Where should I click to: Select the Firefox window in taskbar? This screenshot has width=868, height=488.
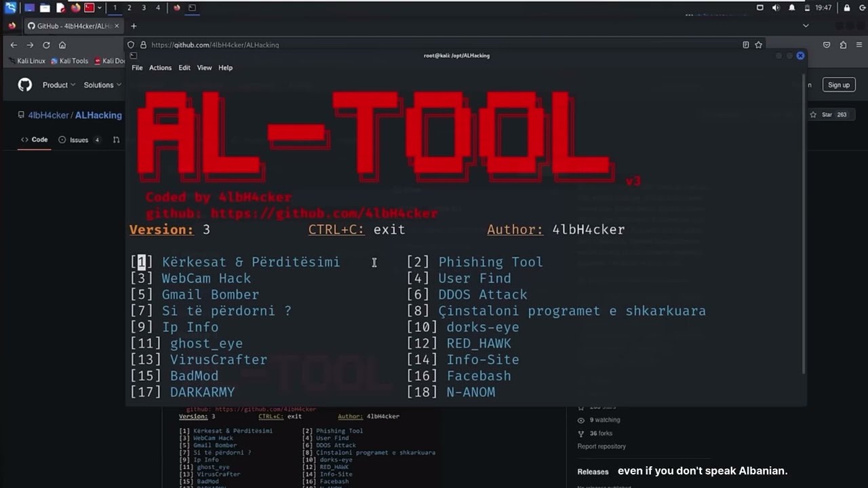coord(177,7)
